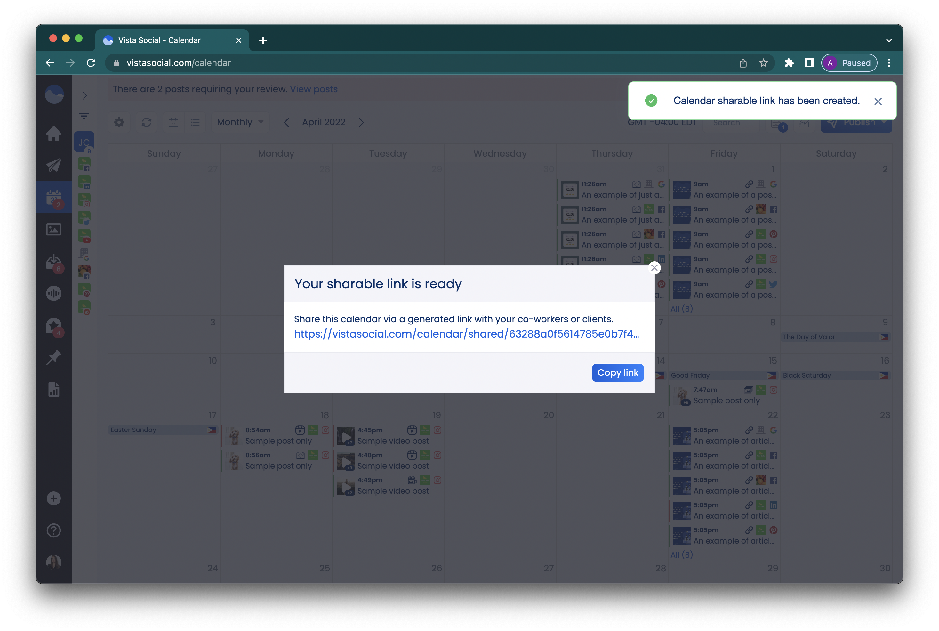
Task: Select the Vista Social - Calendar tab
Action: point(172,40)
